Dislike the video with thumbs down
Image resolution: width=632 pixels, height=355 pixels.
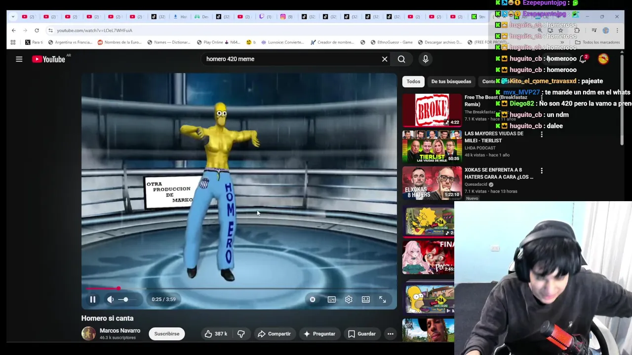[241, 334]
